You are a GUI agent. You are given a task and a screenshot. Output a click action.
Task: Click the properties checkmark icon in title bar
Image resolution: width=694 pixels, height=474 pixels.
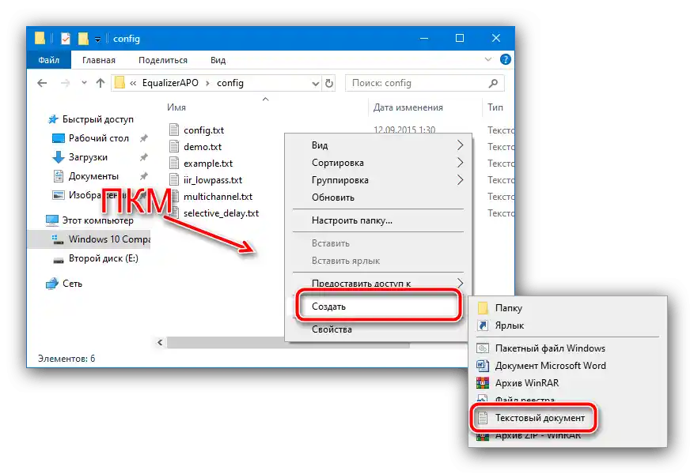click(66, 39)
